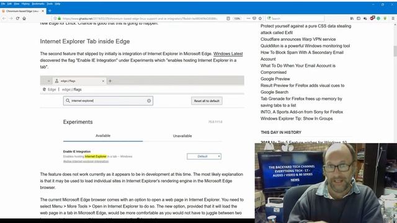Open 'INTO, A Sports Add-on from Sony' link
The image size is (397, 223).
tap(302, 111)
